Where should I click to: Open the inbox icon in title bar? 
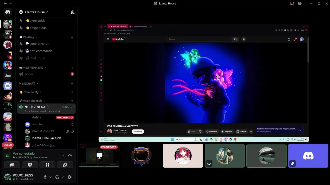pyautogui.click(x=292, y=3)
